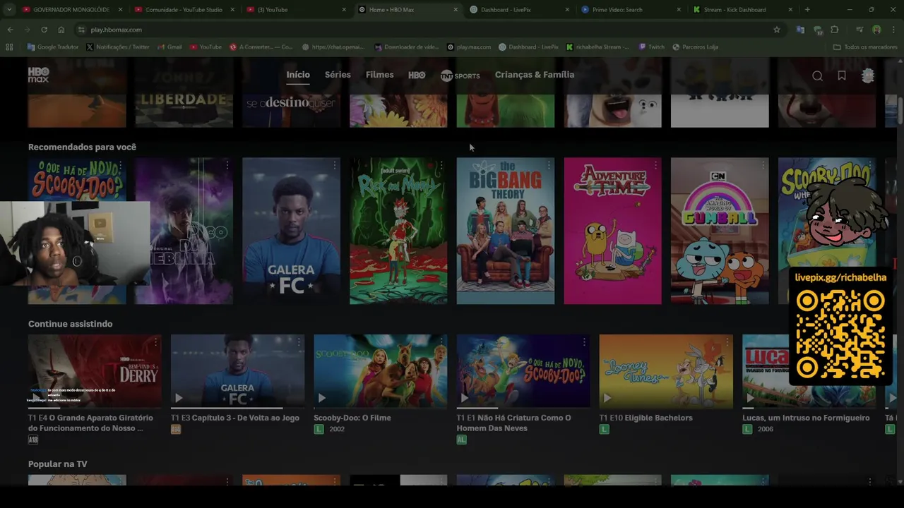Open the HBO Max search icon
The width and height of the screenshot is (904, 508).
pyautogui.click(x=817, y=75)
